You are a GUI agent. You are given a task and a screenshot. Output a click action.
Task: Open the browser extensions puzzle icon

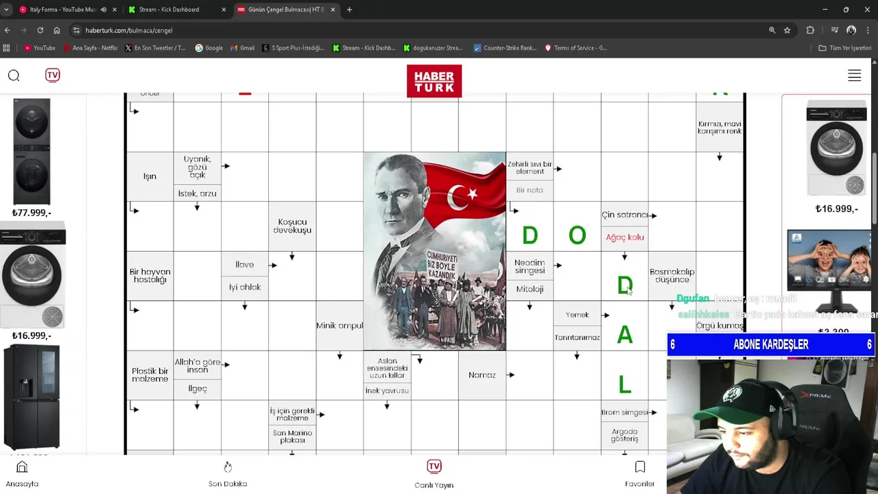(x=810, y=30)
